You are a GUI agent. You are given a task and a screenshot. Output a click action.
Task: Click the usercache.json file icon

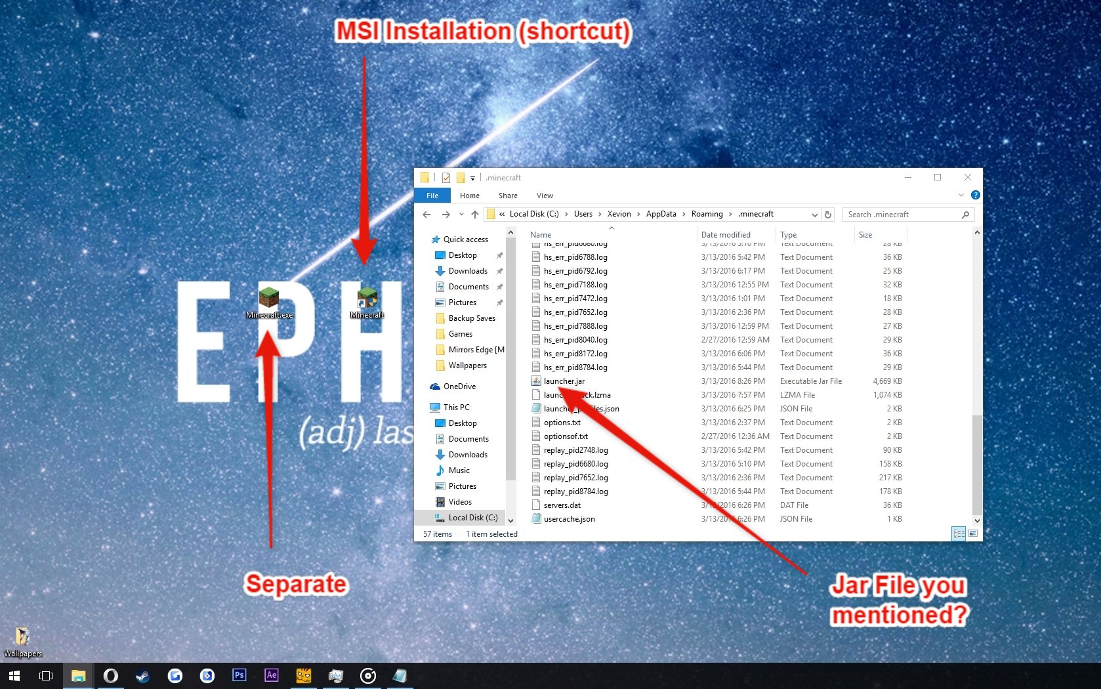coord(536,519)
